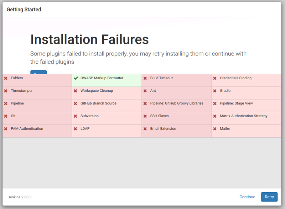Click the Git plugin name
The width and height of the screenshot is (285, 209).
pos(13,116)
